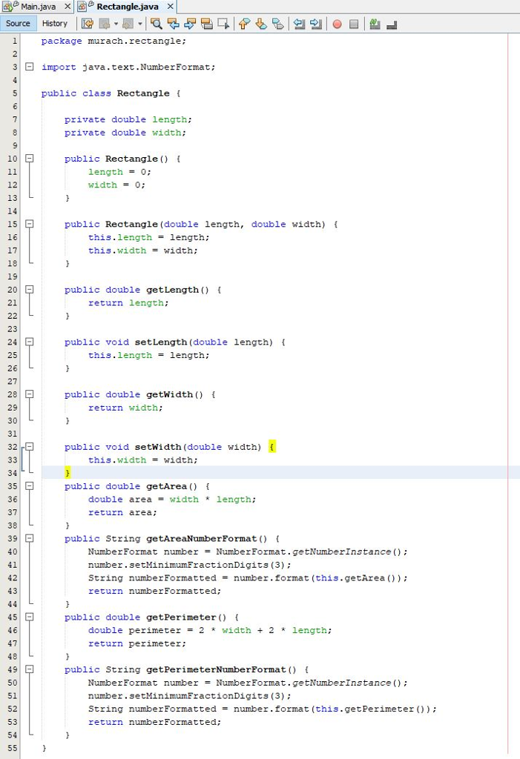Start macro recording with red circle icon
Viewport: 520px width, 759px height.
[338, 24]
